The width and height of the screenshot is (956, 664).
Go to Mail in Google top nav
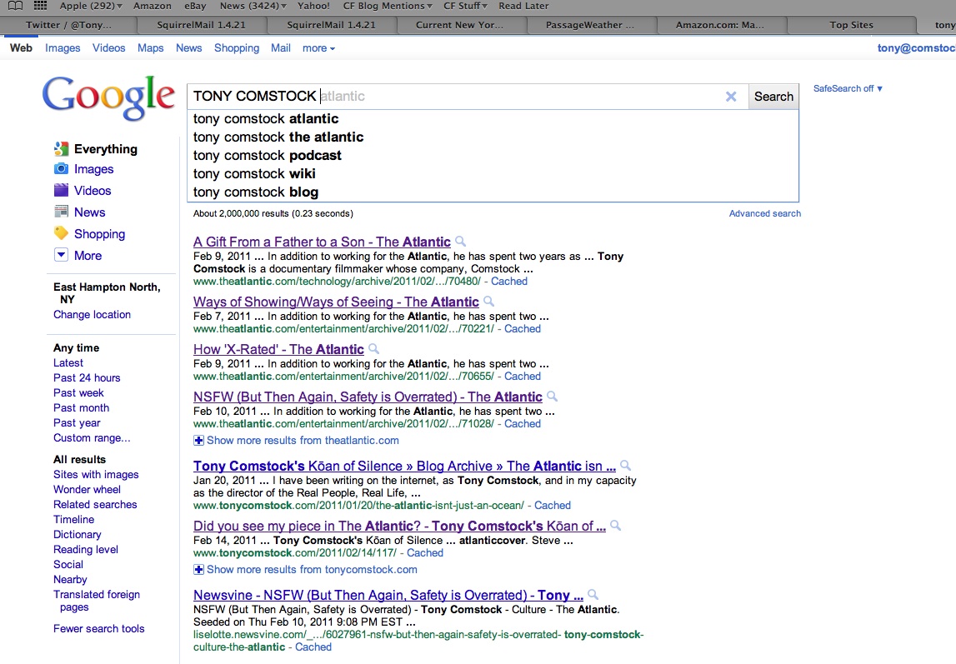click(280, 48)
